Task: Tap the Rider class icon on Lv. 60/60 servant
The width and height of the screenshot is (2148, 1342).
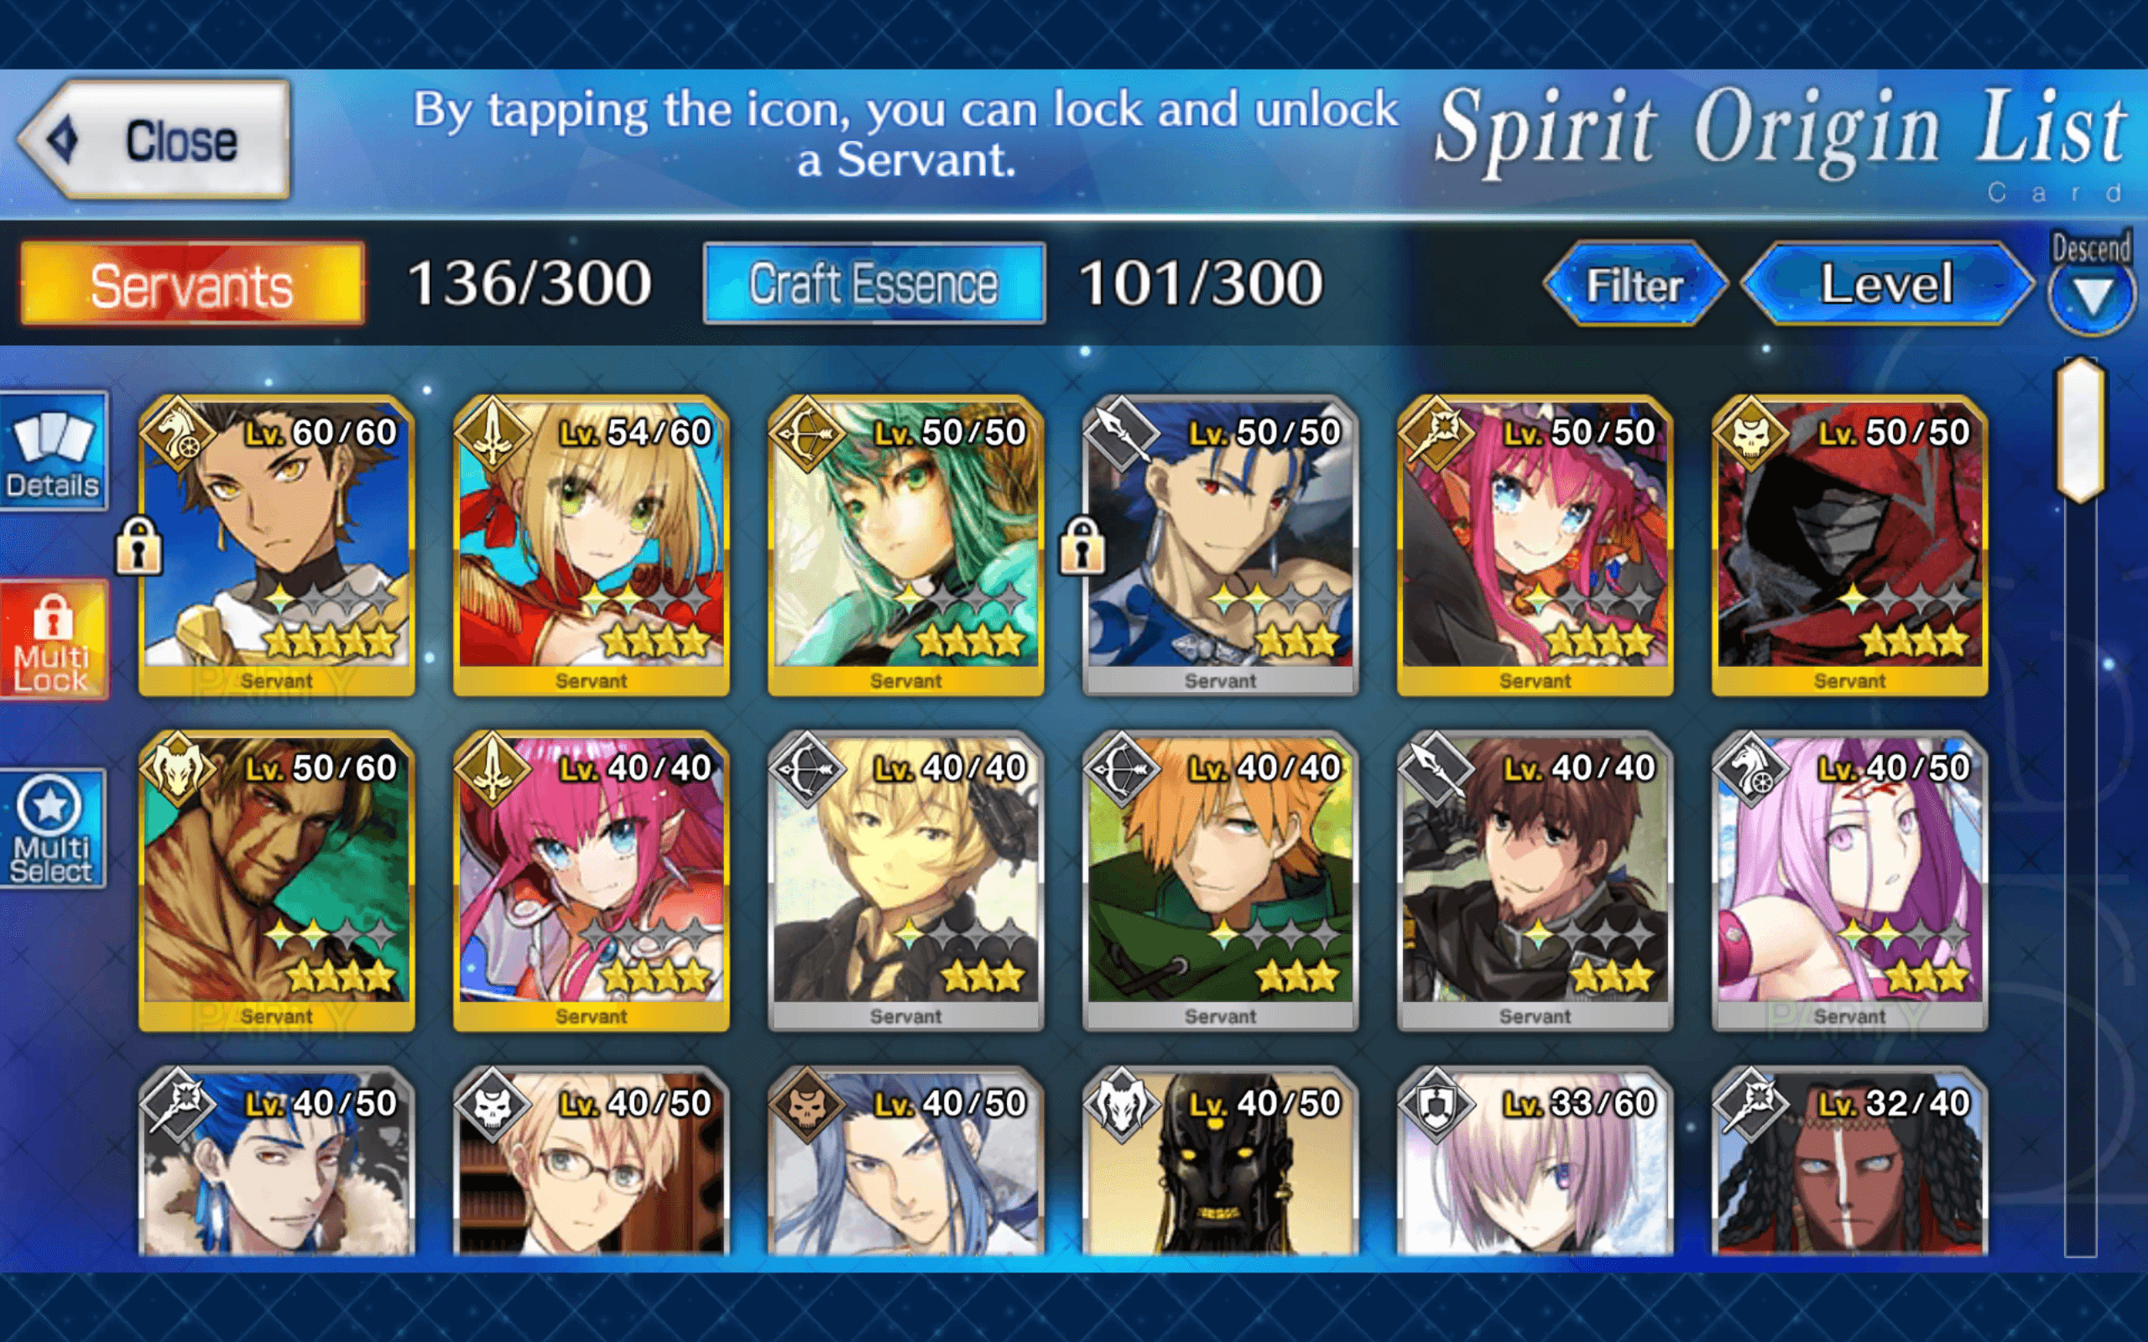Action: (x=179, y=434)
